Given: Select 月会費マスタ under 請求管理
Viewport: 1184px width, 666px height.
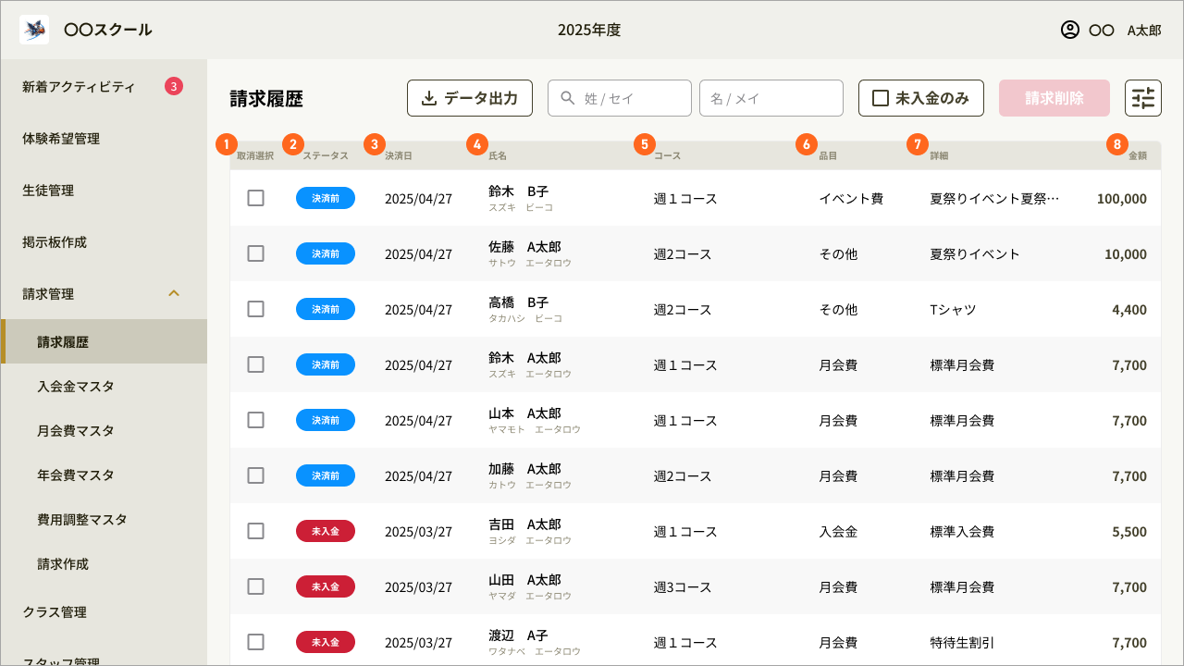Looking at the screenshot, I should [x=75, y=430].
